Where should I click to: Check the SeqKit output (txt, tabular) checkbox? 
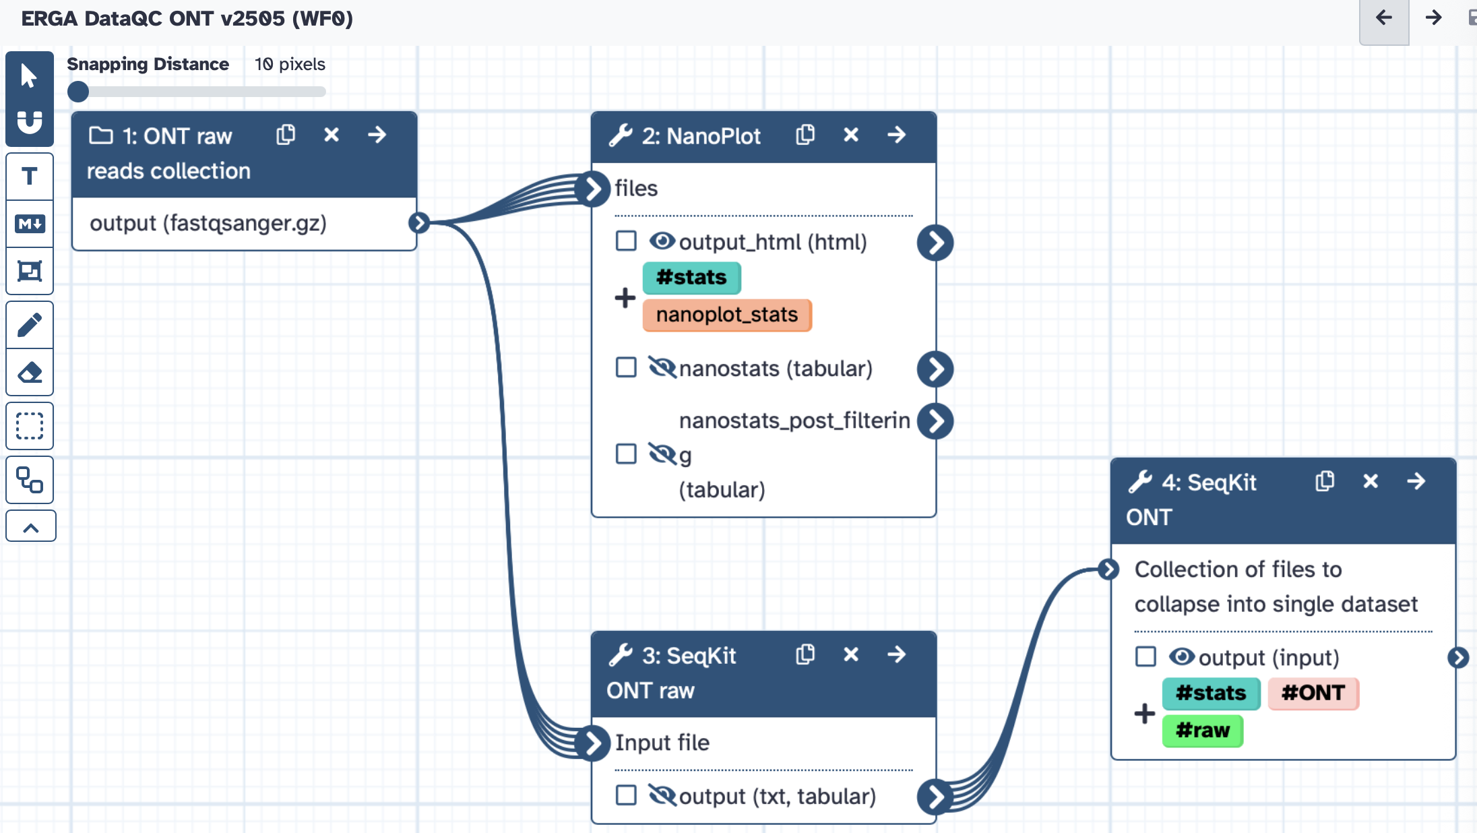626,795
